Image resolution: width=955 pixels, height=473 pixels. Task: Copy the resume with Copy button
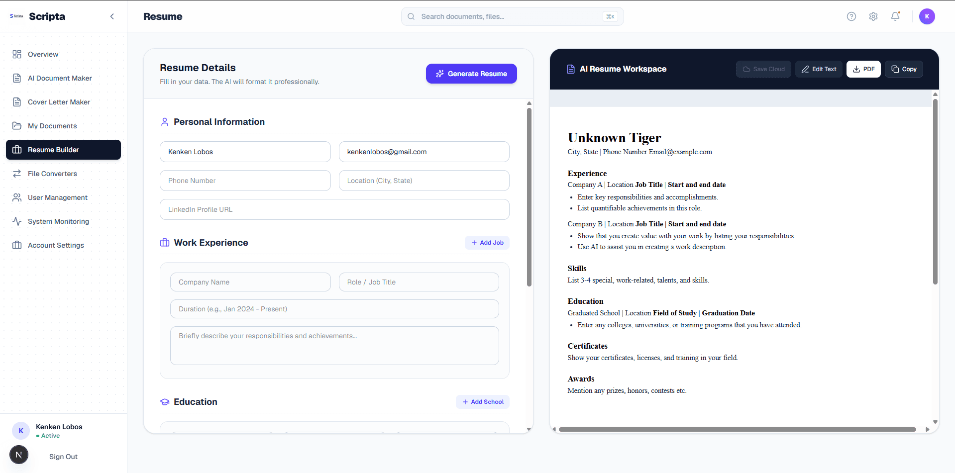(904, 69)
